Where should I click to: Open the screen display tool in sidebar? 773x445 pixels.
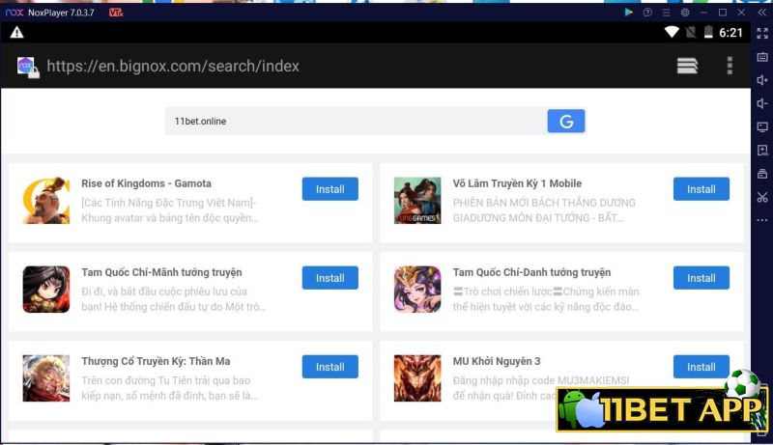[762, 126]
